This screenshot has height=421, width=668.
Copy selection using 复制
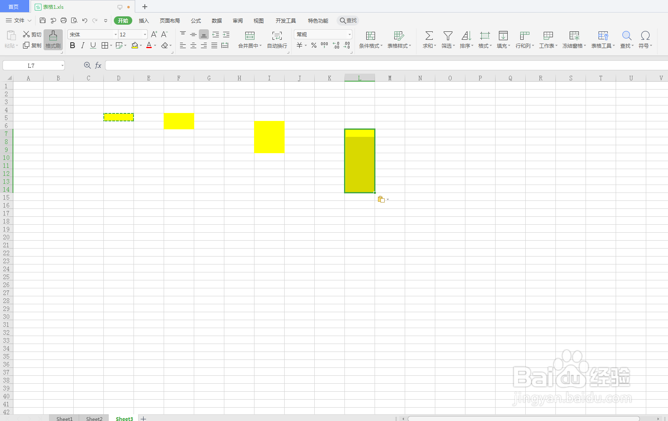[x=32, y=45]
